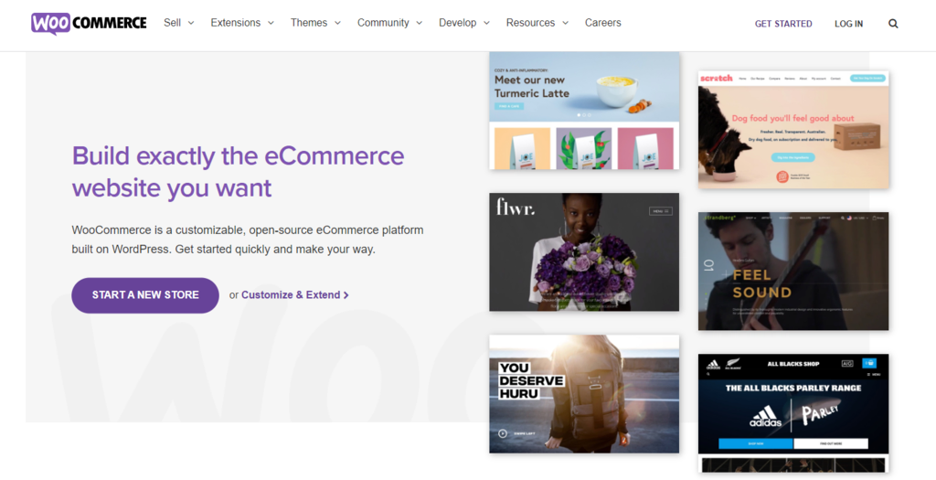This screenshot has height=480, width=936.
Task: Expand the Develop dropdown menu
Action: (x=463, y=23)
